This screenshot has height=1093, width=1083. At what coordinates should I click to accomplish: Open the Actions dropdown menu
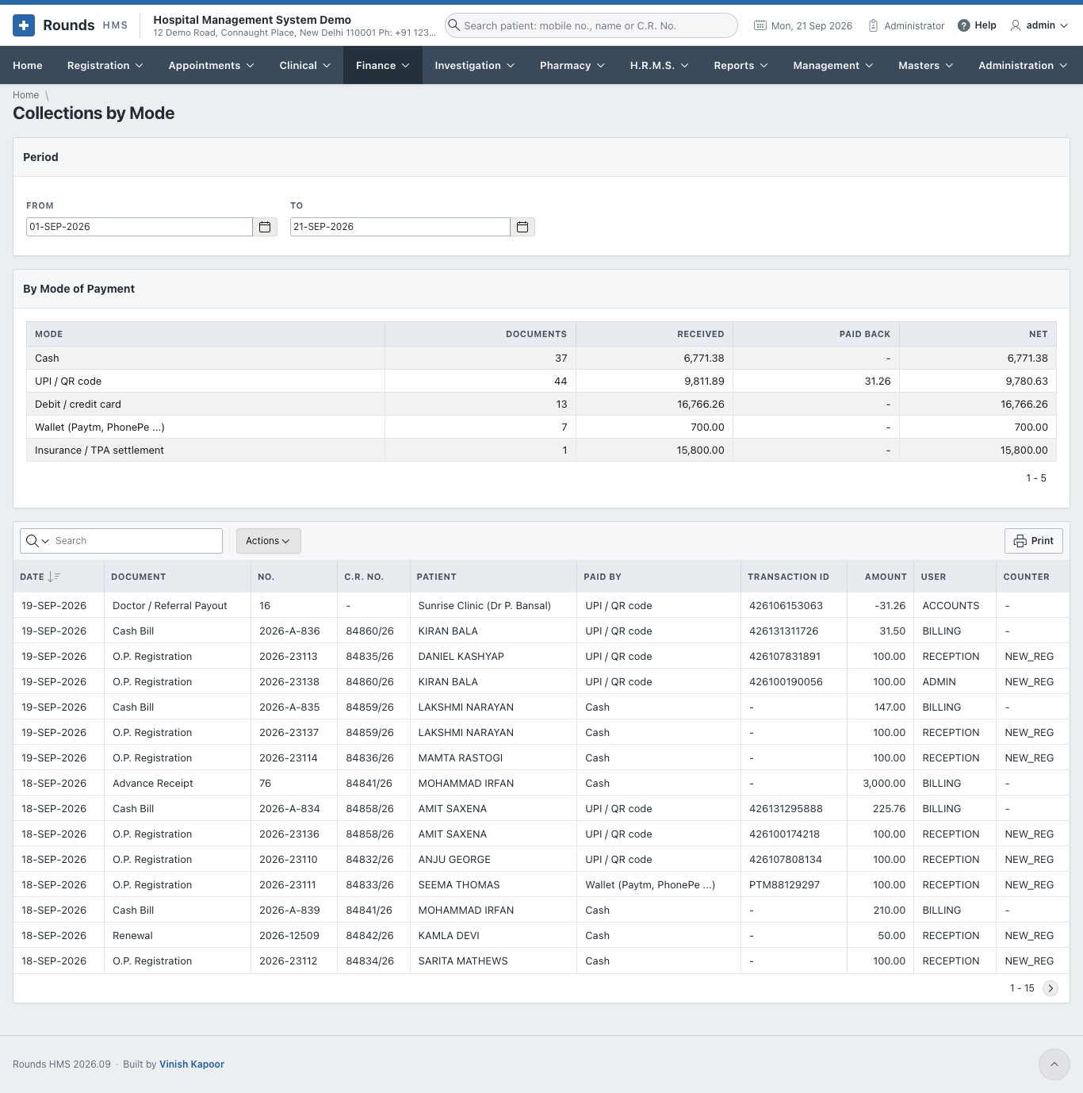click(x=268, y=541)
